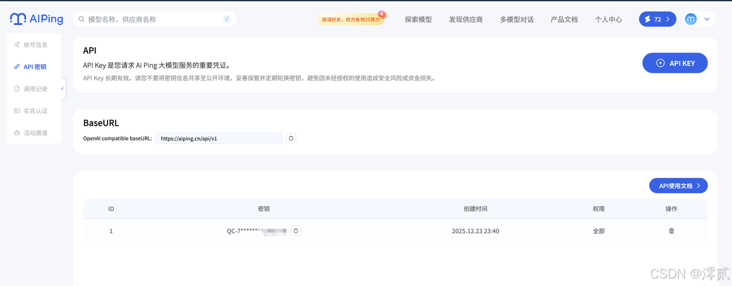
Task: Click the 密钥 column header
Action: (264, 209)
